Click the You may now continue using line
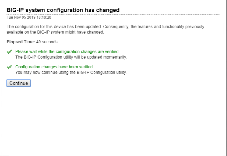The width and height of the screenshot is (227, 156). pyautogui.click(x=71, y=72)
